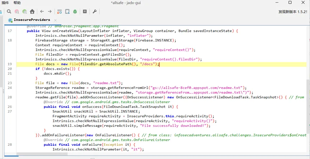Open Quark engine analysis icon

pos(67,11)
